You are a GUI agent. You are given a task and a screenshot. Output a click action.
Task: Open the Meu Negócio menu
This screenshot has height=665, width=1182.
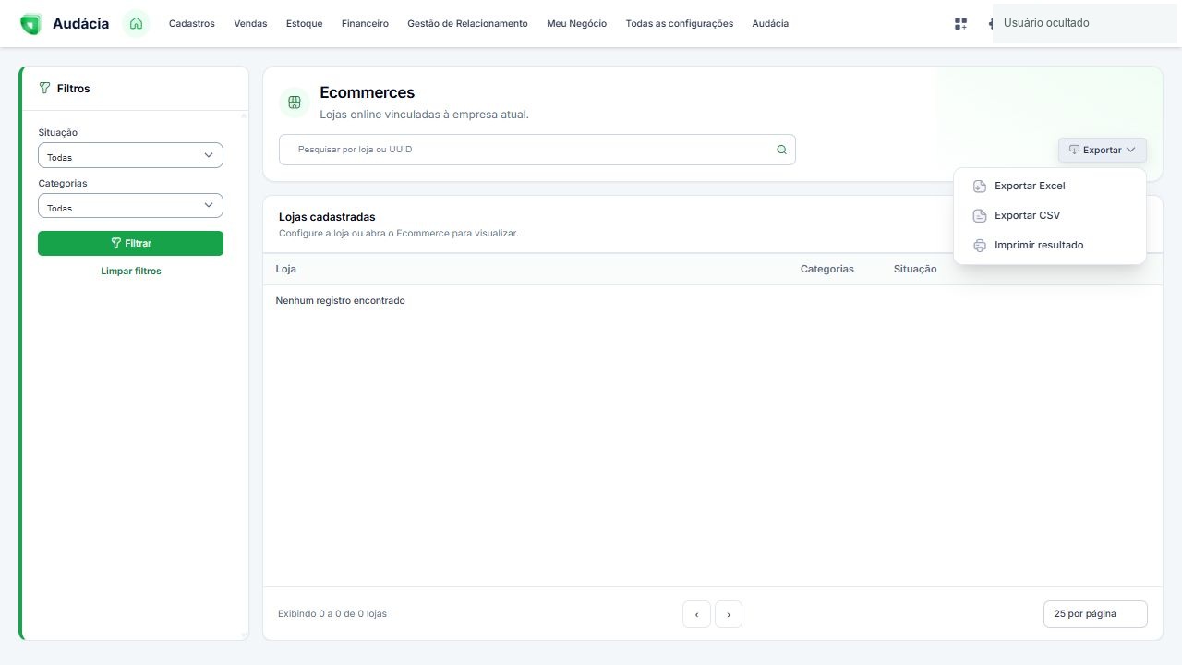tap(576, 24)
